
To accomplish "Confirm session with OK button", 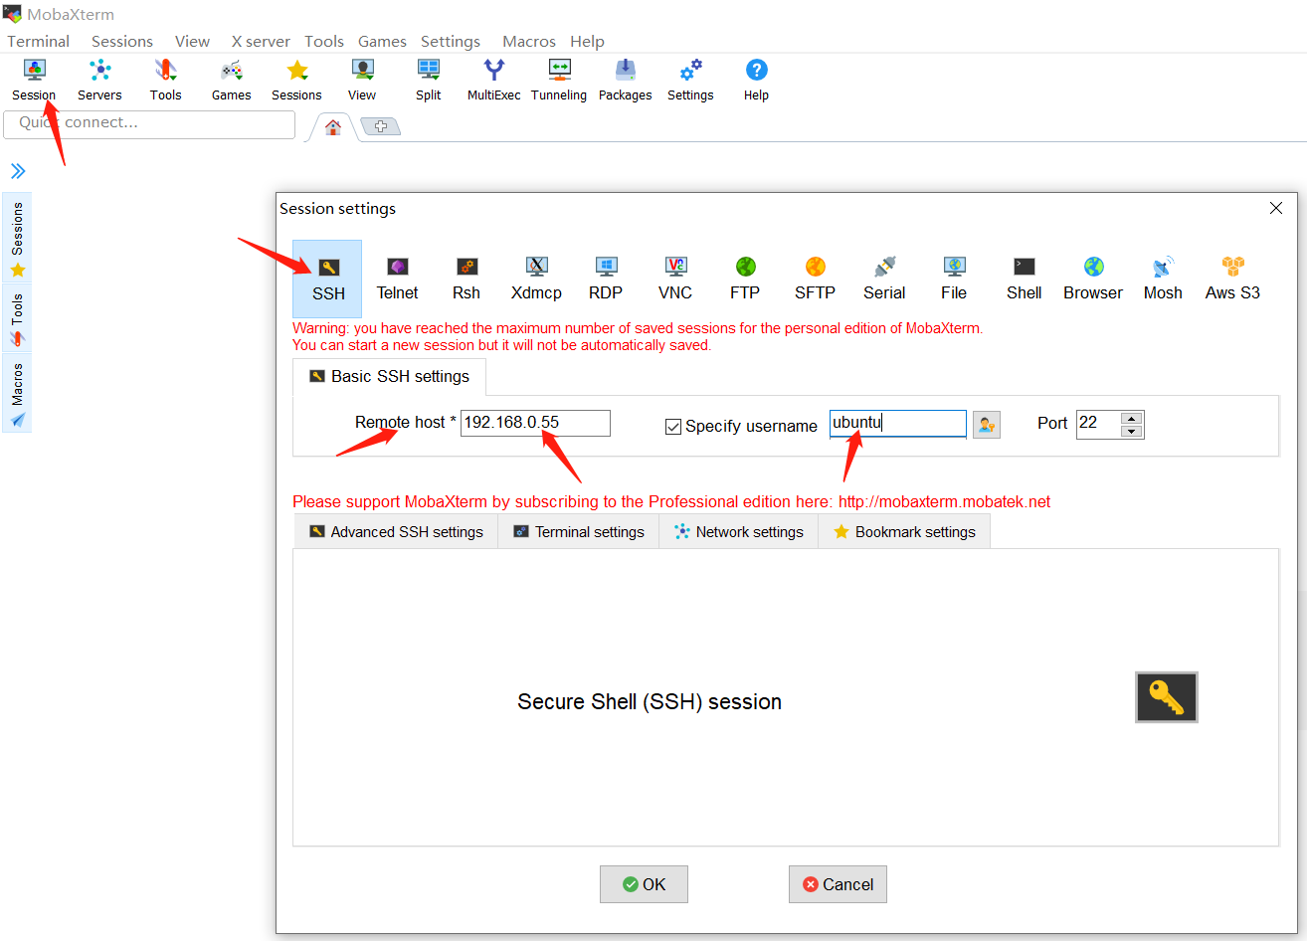I will pos(644,884).
